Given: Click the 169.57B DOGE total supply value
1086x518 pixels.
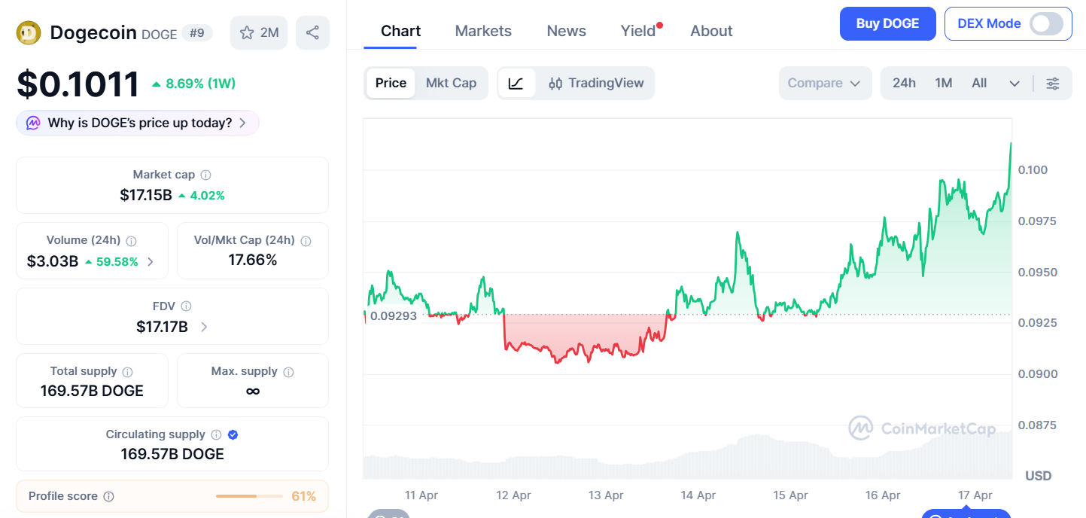Looking at the screenshot, I should [x=92, y=391].
